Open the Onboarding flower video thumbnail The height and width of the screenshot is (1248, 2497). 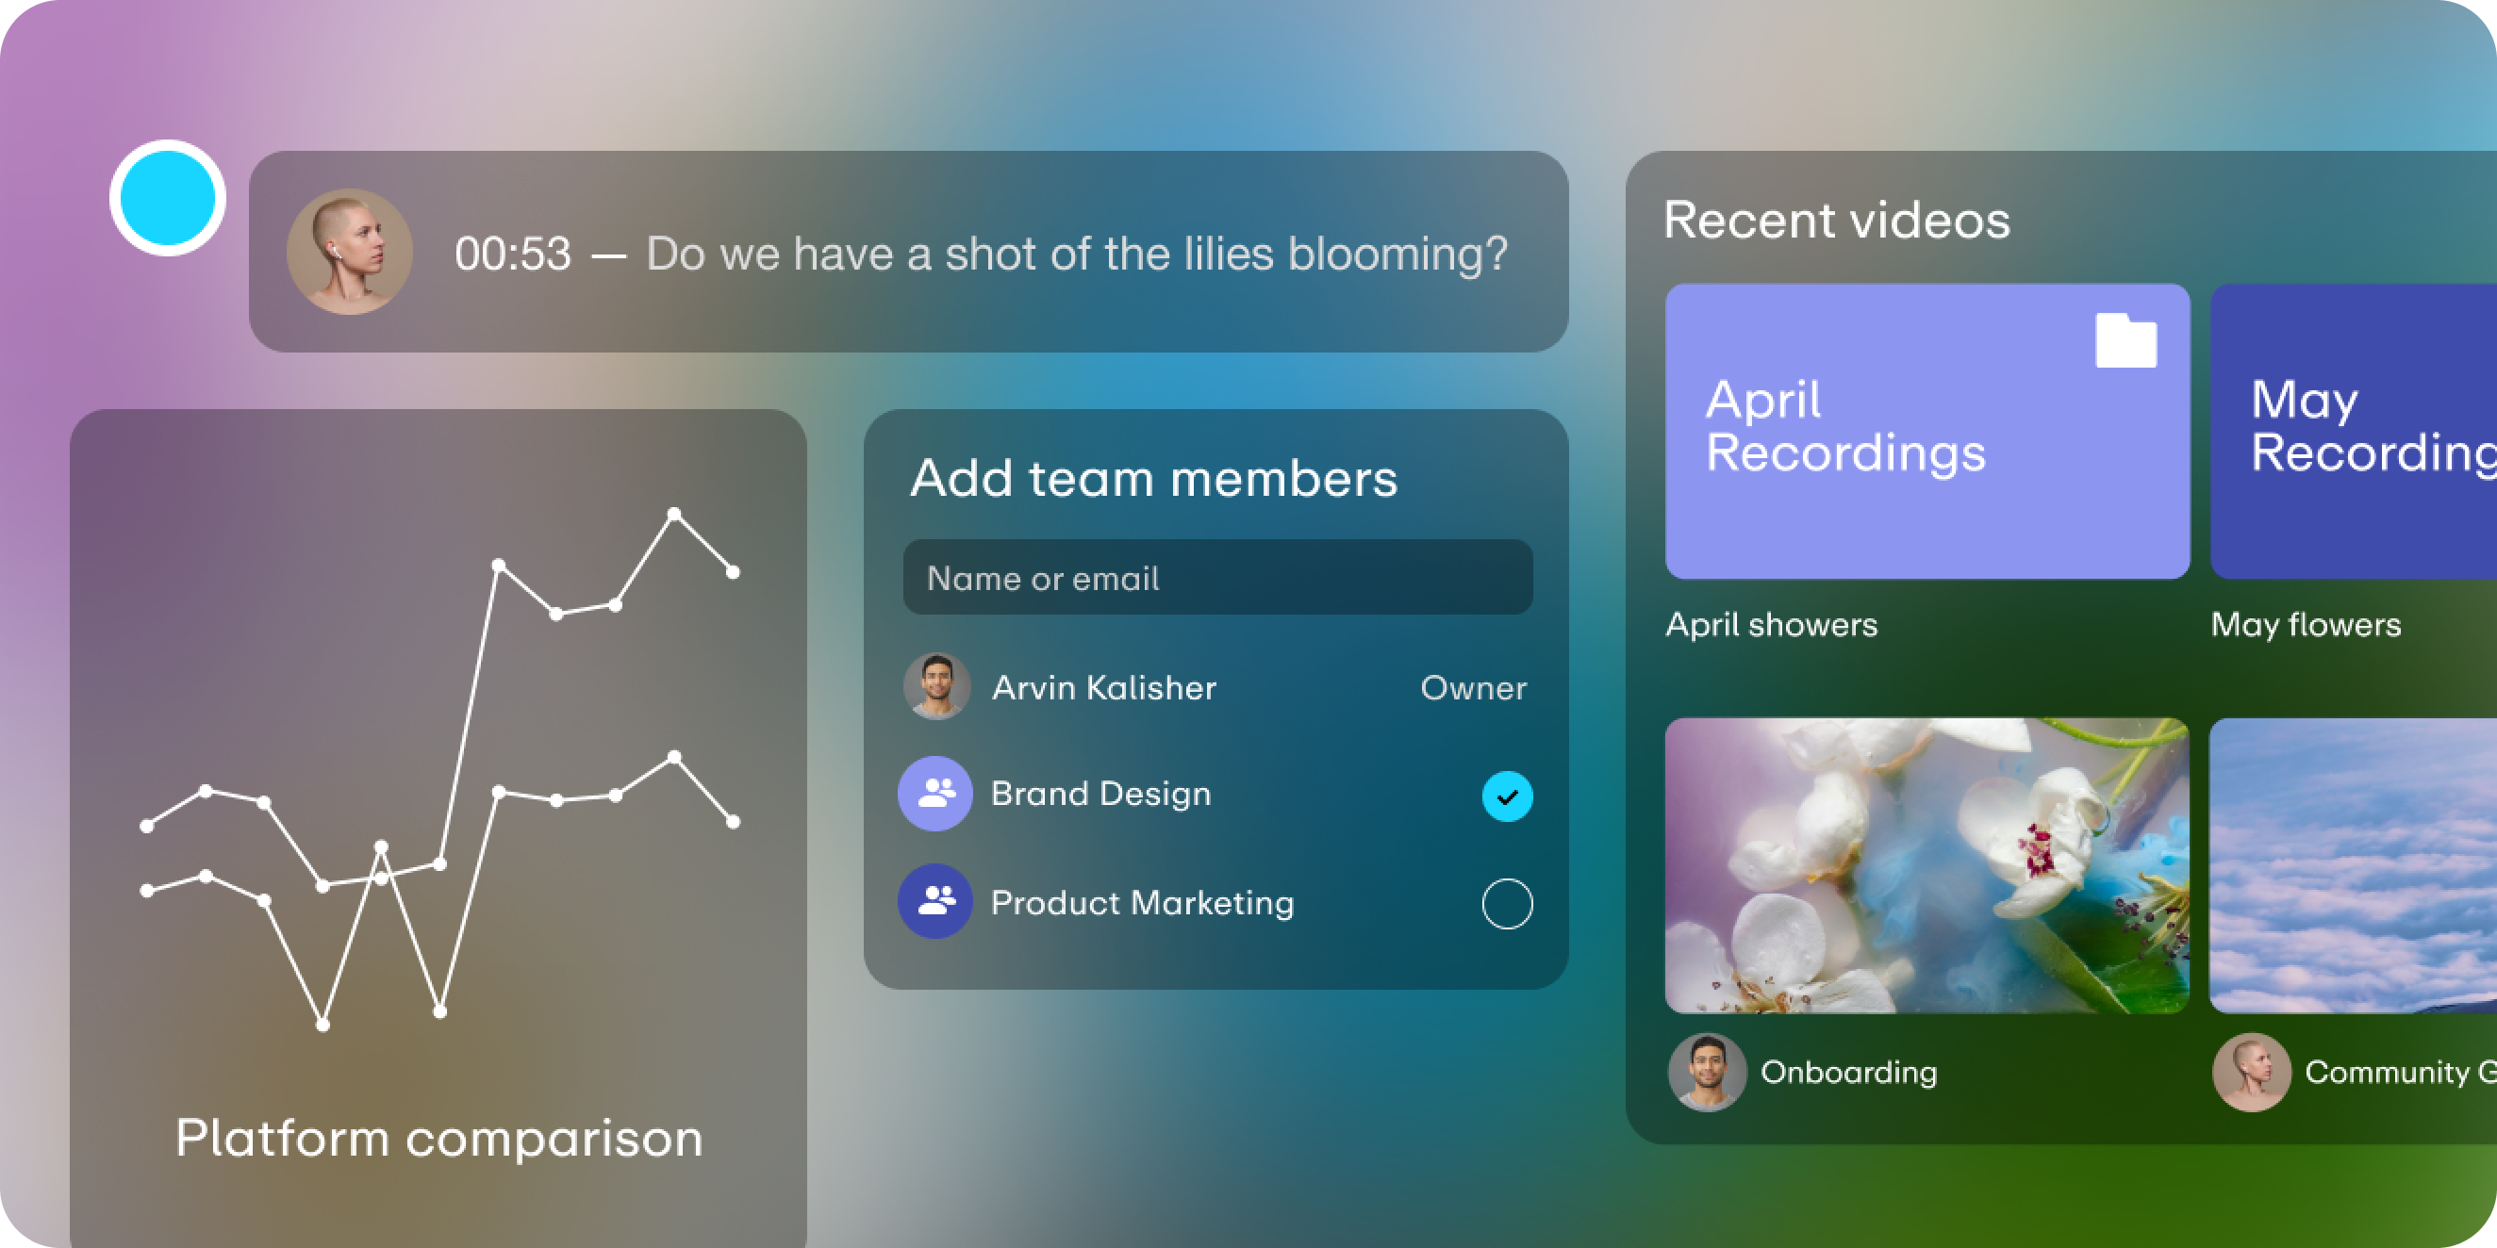point(1926,865)
